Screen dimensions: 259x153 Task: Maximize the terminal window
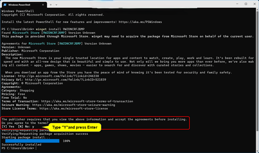246,4
